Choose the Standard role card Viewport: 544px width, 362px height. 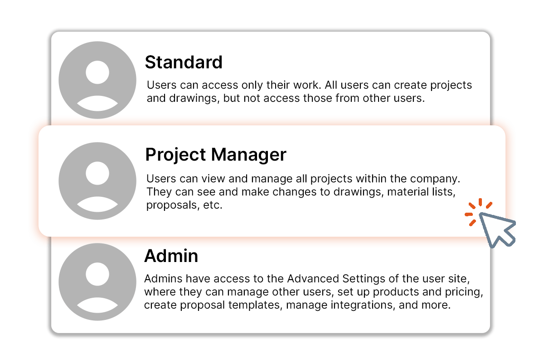point(271,79)
